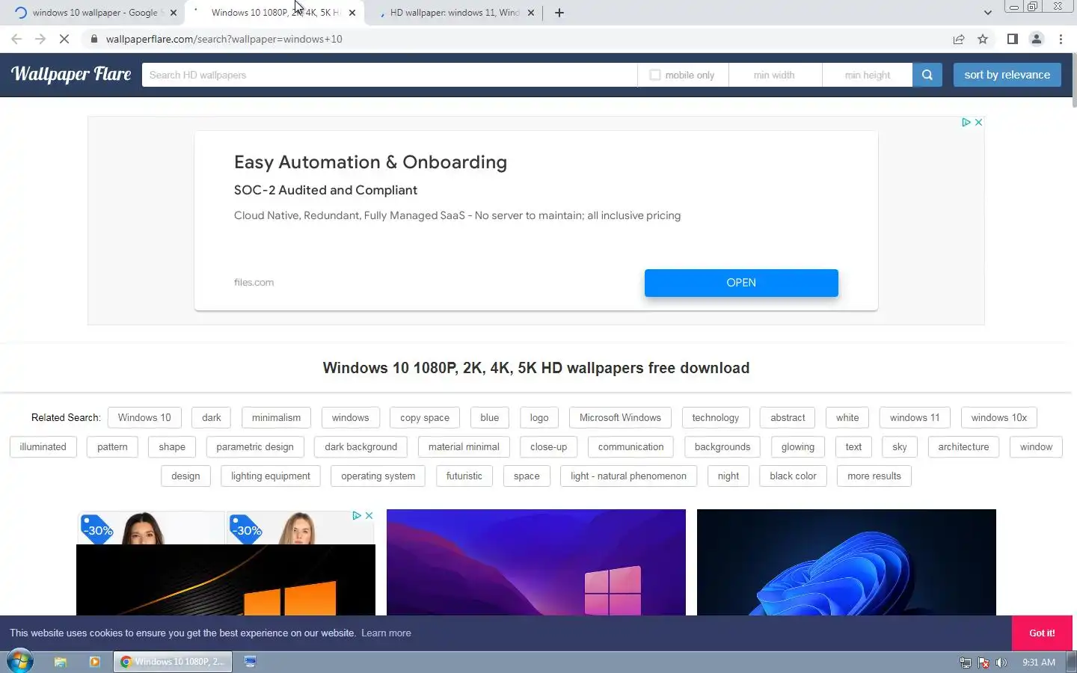Open the Windows Start orb
This screenshot has height=673, width=1077.
[x=20, y=661]
